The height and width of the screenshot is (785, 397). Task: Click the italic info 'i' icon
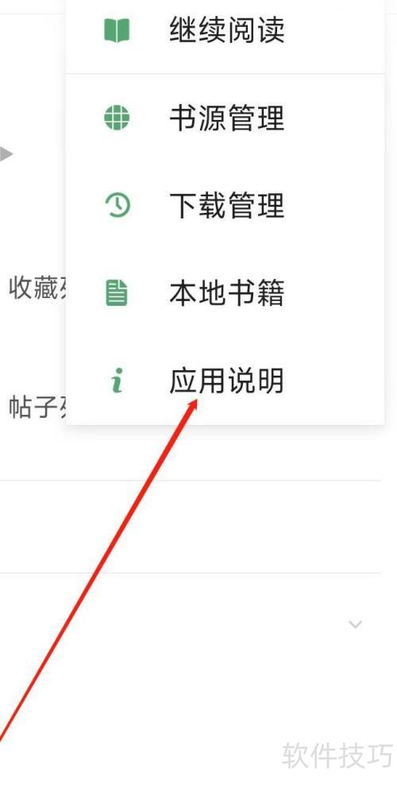[117, 381]
